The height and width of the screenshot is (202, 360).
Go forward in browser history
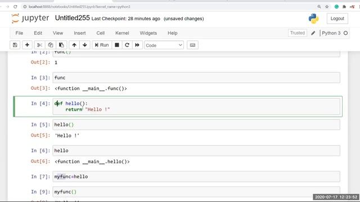click(7, 7)
